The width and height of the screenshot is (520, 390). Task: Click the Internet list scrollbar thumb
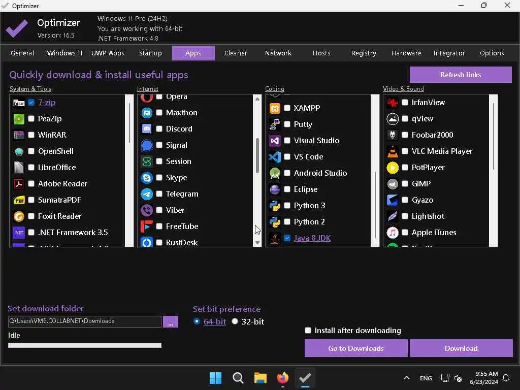(257, 155)
